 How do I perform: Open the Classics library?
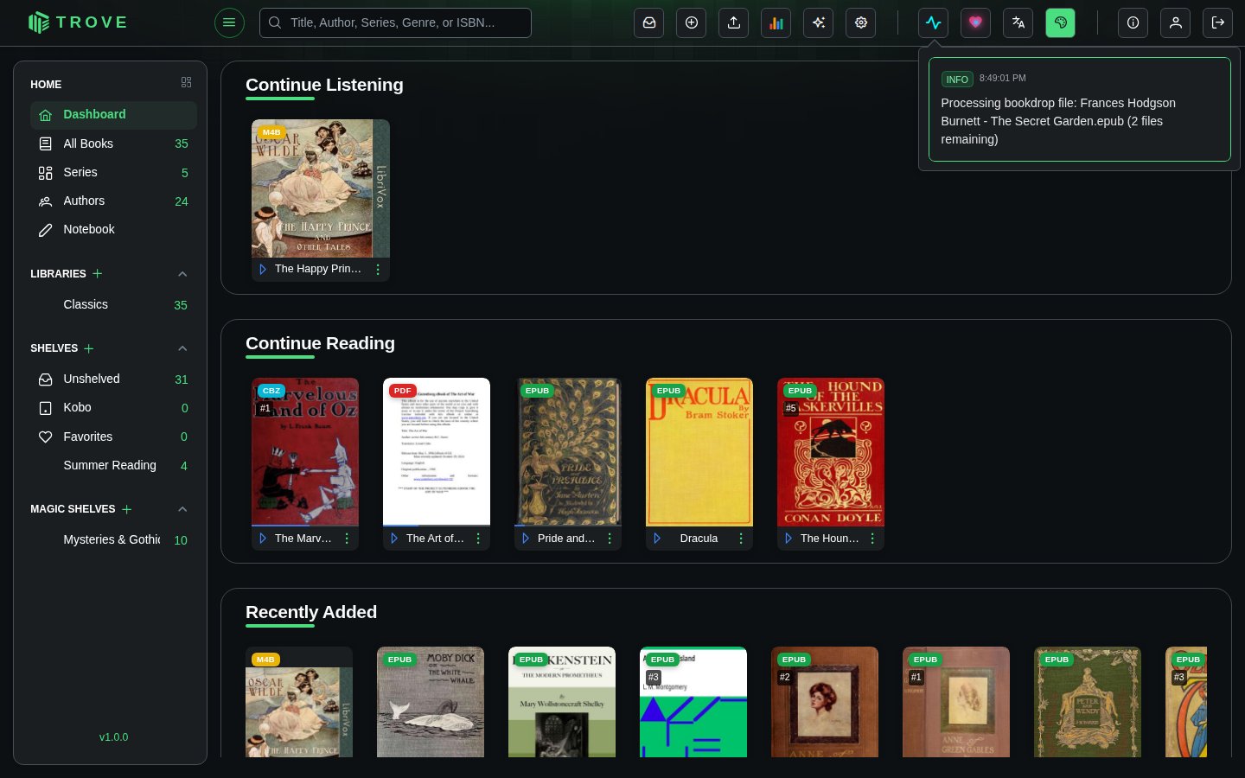coord(113,305)
